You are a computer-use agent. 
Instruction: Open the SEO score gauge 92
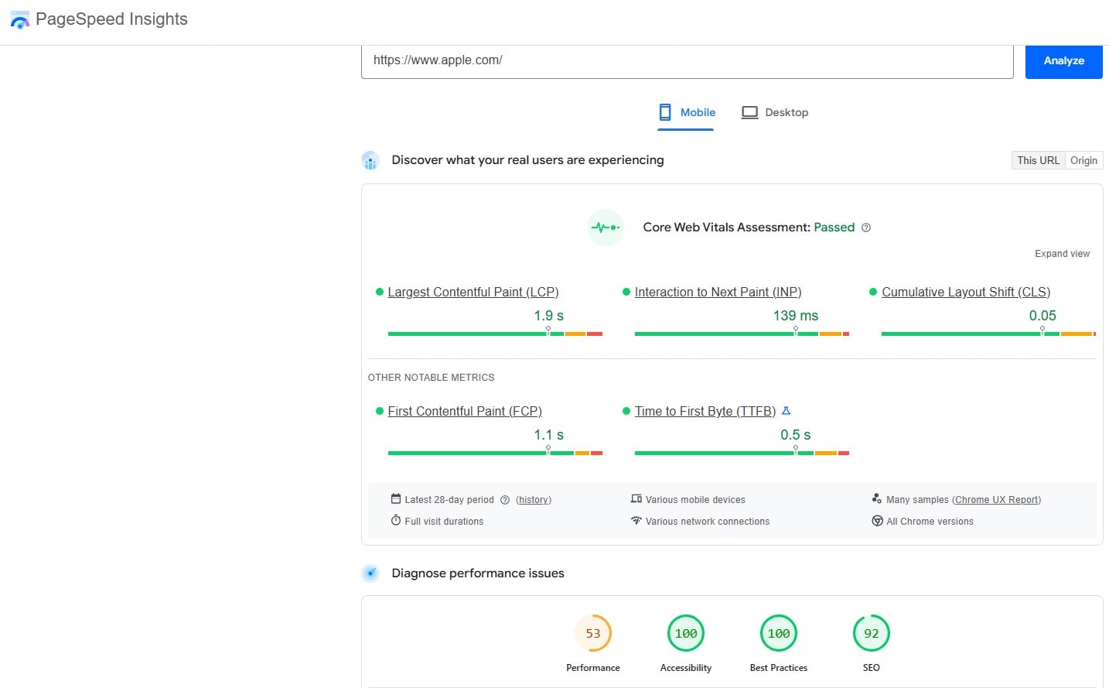click(871, 634)
